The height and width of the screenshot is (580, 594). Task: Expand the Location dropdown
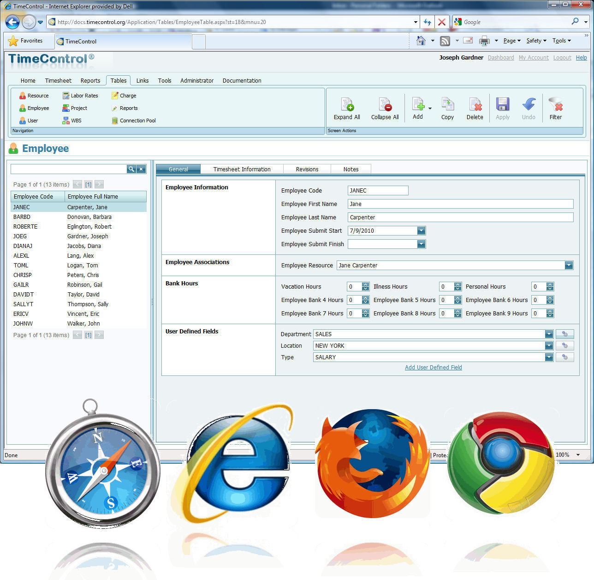coord(549,345)
